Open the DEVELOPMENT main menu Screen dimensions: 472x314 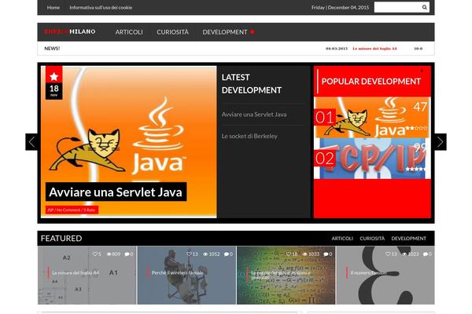tap(224, 32)
